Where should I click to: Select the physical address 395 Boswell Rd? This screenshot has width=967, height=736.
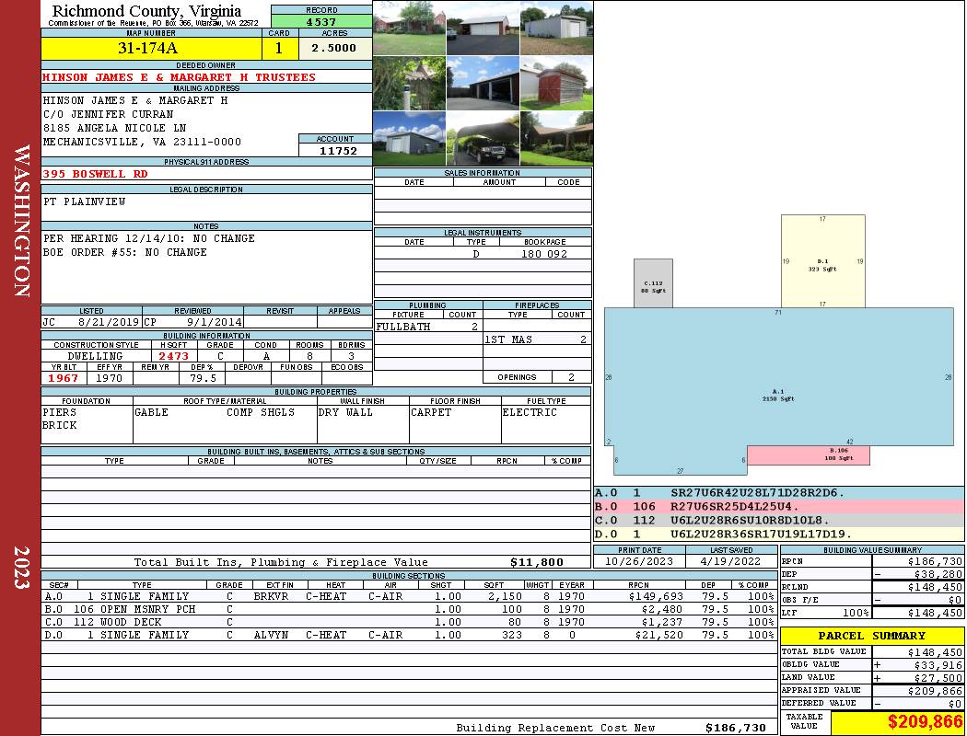coord(96,173)
